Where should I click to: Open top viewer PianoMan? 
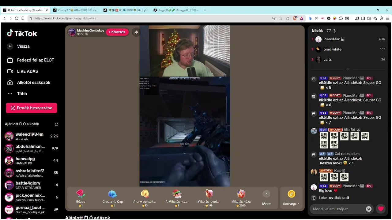coord(348,39)
